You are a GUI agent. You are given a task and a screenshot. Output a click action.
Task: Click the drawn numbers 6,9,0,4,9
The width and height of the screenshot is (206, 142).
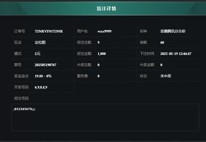click(41, 87)
